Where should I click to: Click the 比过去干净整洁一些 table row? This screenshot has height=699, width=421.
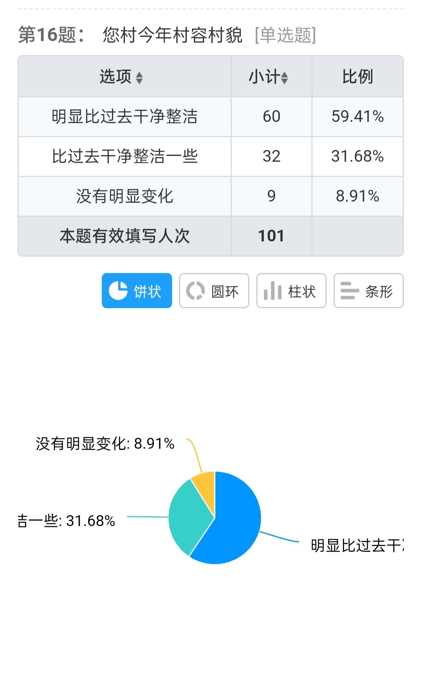point(211,157)
